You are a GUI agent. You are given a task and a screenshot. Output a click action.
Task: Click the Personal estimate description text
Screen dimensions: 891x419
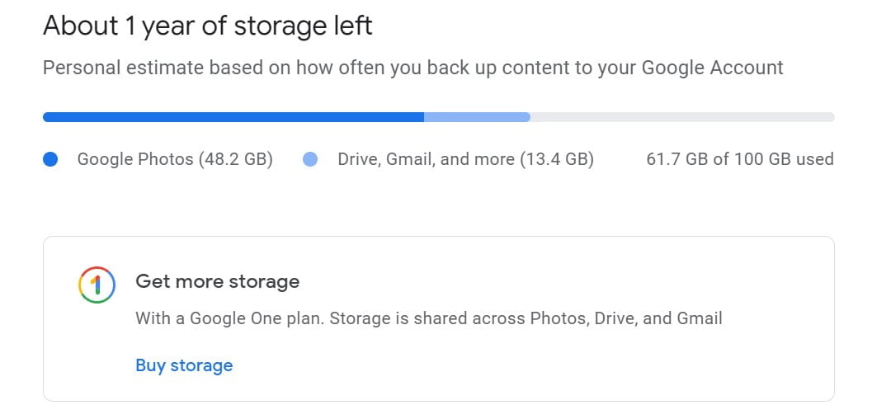(x=412, y=68)
